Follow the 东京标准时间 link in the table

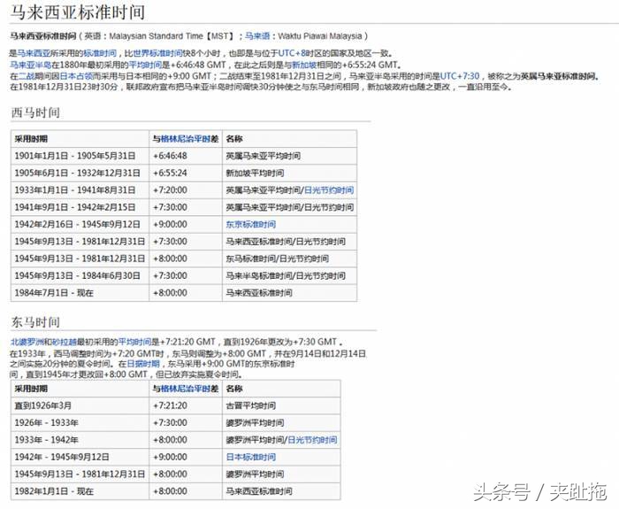coord(250,225)
